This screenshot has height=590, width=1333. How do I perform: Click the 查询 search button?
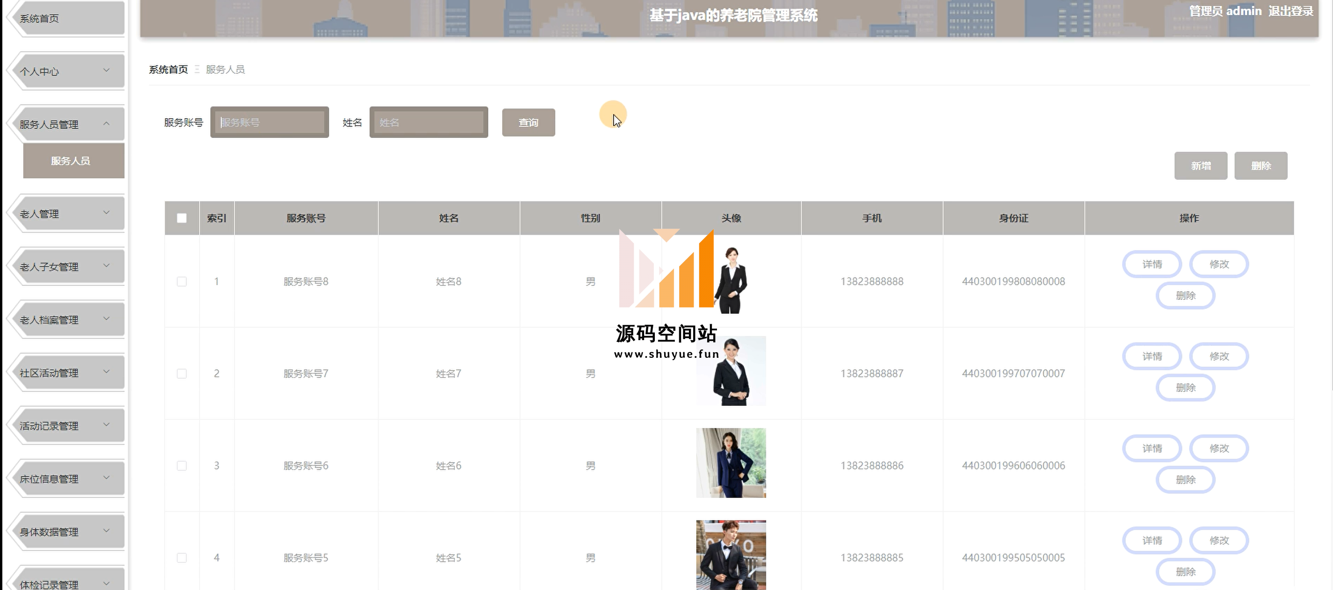pyautogui.click(x=528, y=122)
